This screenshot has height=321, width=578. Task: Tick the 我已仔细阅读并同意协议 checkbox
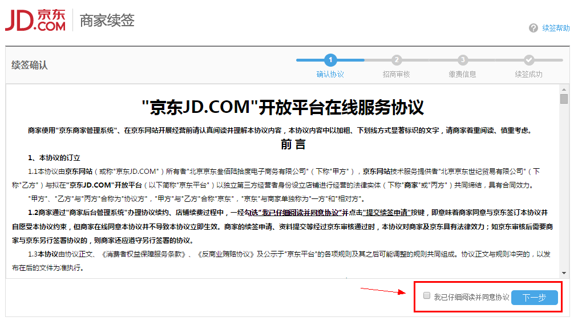(x=426, y=296)
